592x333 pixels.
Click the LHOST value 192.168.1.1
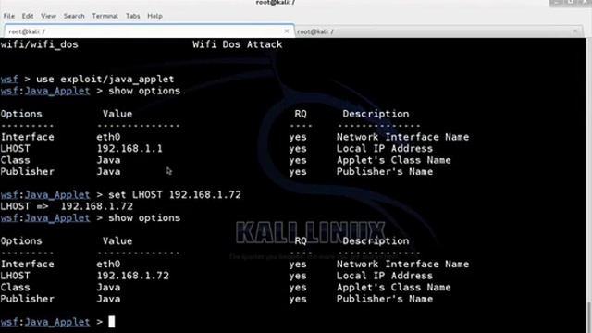point(129,149)
